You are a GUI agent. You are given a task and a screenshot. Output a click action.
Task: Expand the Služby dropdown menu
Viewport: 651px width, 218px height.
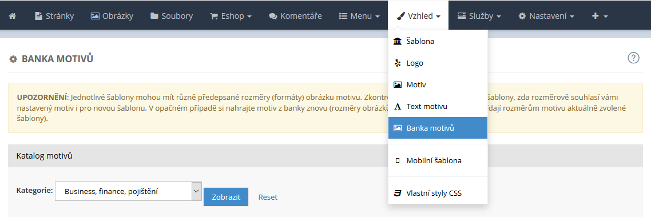[x=479, y=16]
